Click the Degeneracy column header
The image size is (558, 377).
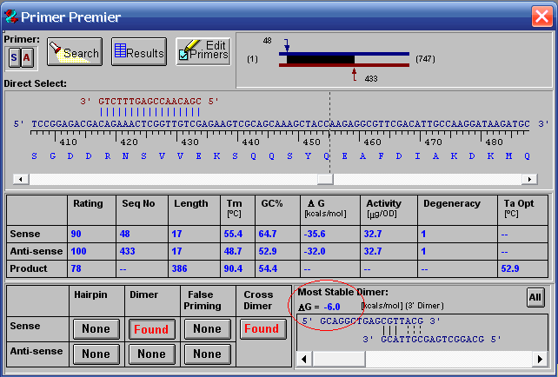(x=452, y=203)
